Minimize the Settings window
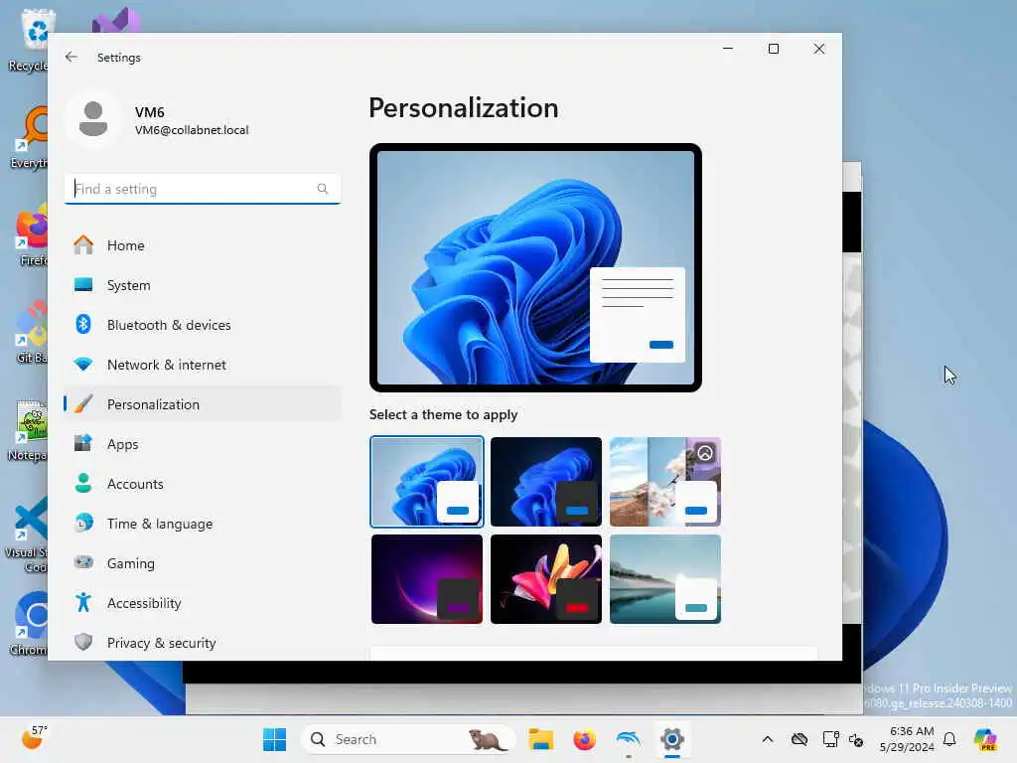The width and height of the screenshot is (1017, 763). point(728,49)
